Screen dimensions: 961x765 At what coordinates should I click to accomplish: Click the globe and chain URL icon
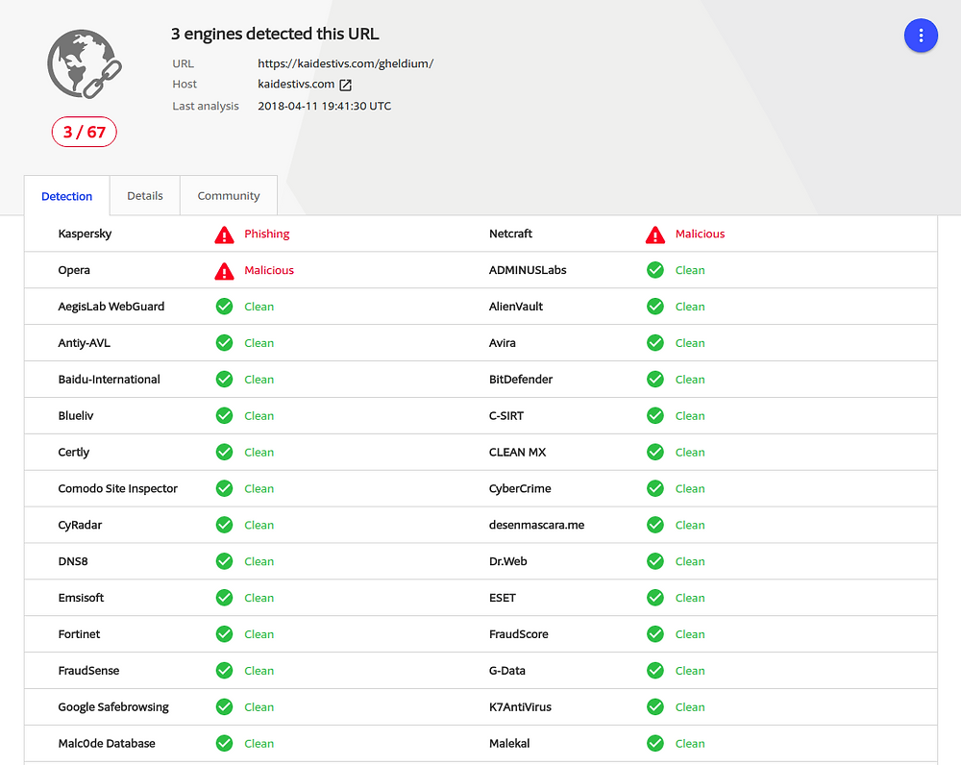coord(85,63)
